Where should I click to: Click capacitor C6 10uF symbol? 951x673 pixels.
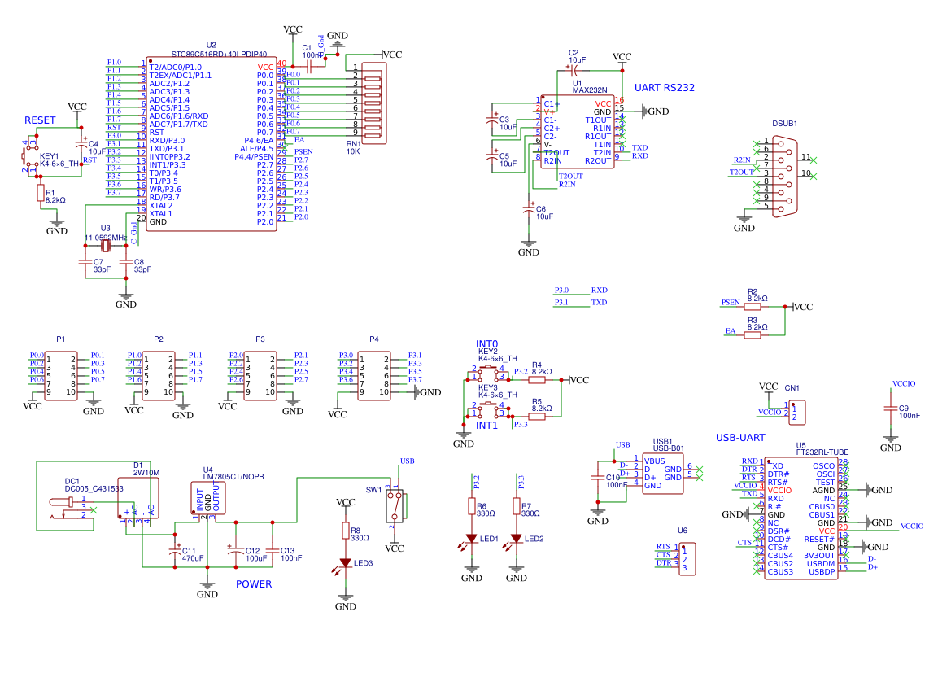pos(529,209)
